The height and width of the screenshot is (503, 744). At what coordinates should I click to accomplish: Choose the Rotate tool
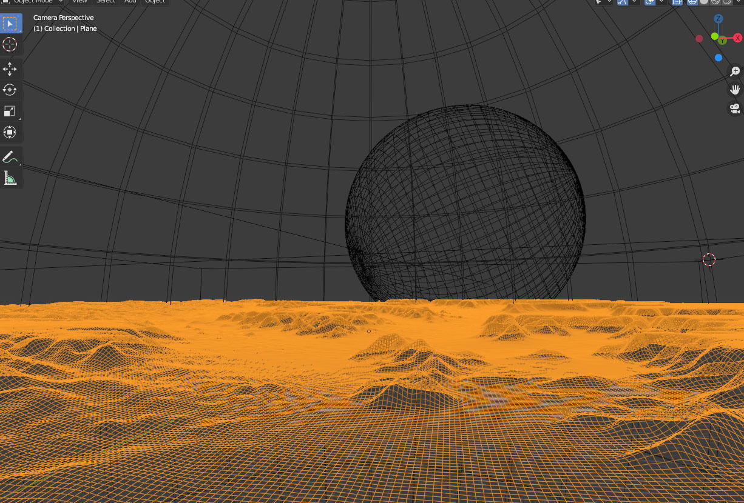[10, 90]
